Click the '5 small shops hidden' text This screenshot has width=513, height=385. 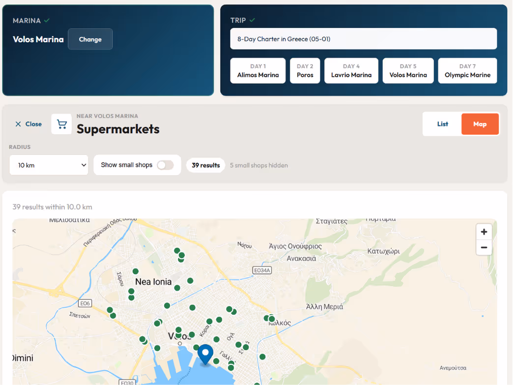(259, 165)
